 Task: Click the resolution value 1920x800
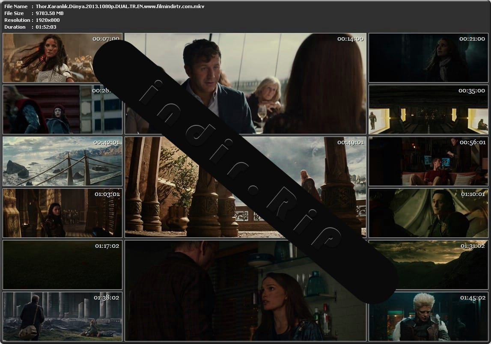[x=48, y=20]
